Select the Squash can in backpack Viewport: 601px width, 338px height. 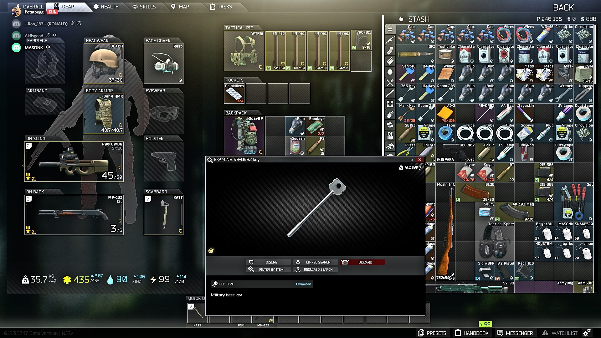point(295,146)
